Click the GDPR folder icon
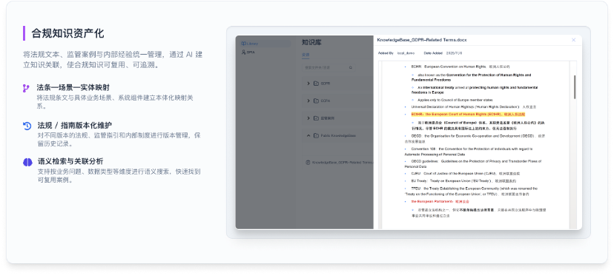This screenshot has height=275, width=614. pos(316,84)
